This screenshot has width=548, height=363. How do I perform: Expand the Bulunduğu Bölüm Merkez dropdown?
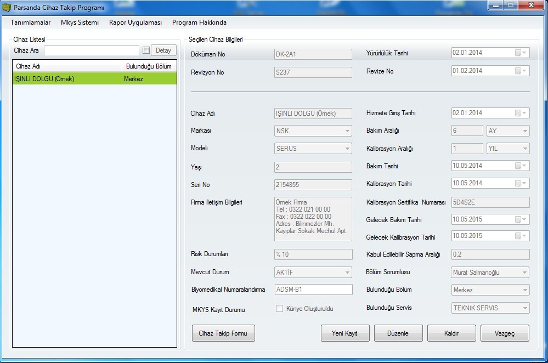(x=524, y=290)
